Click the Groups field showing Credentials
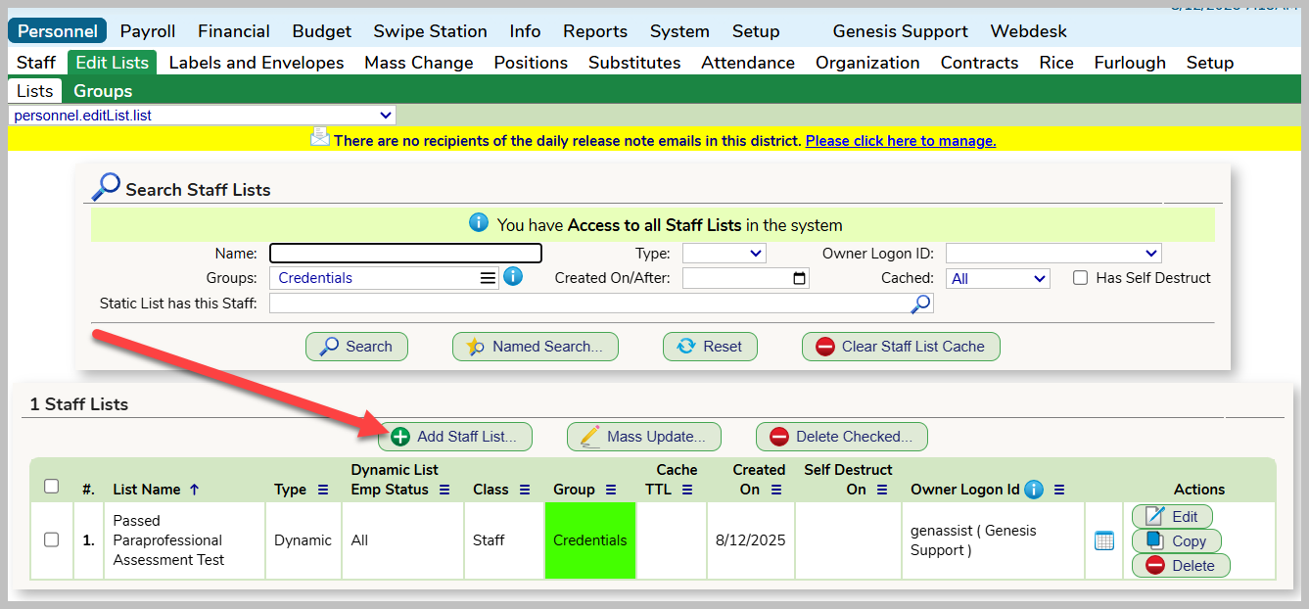Screen dimensions: 1309x609 [x=384, y=278]
